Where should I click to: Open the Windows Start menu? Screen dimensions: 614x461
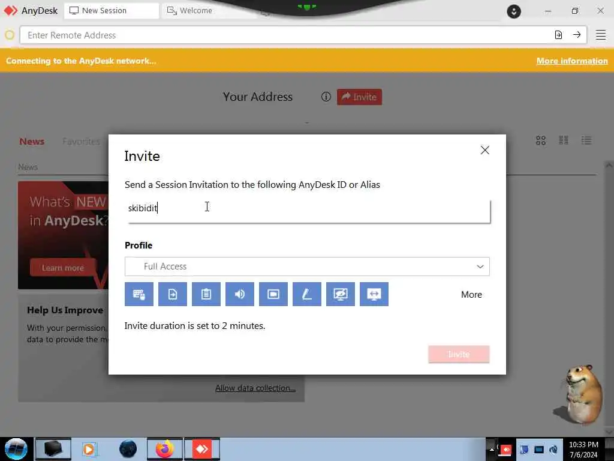click(x=16, y=449)
